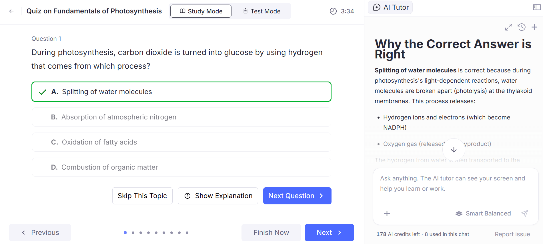Open AI Tutor chat history icon
The image size is (543, 244).
pyautogui.click(x=522, y=27)
